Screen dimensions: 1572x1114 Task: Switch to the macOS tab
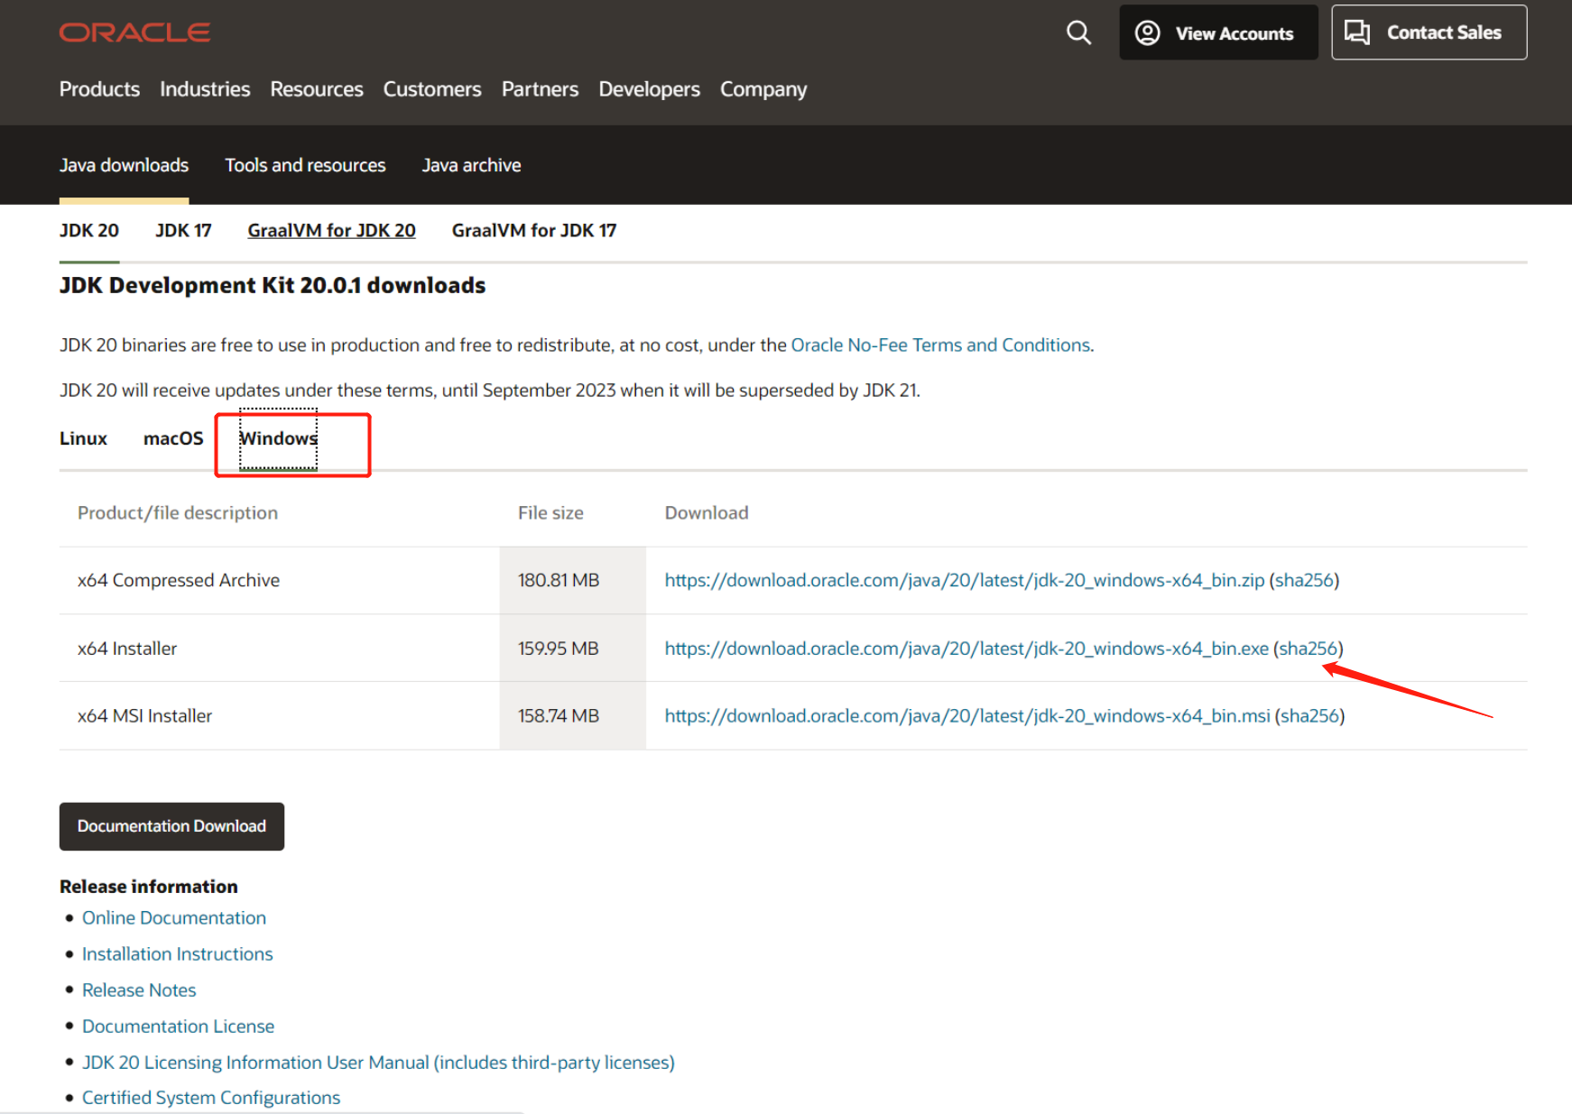173,438
